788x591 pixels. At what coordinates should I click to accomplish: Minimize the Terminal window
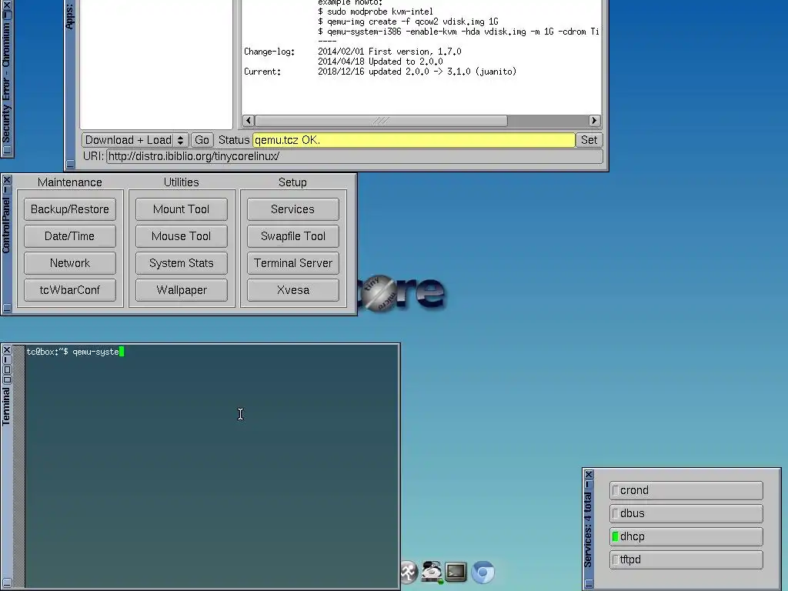(7, 360)
